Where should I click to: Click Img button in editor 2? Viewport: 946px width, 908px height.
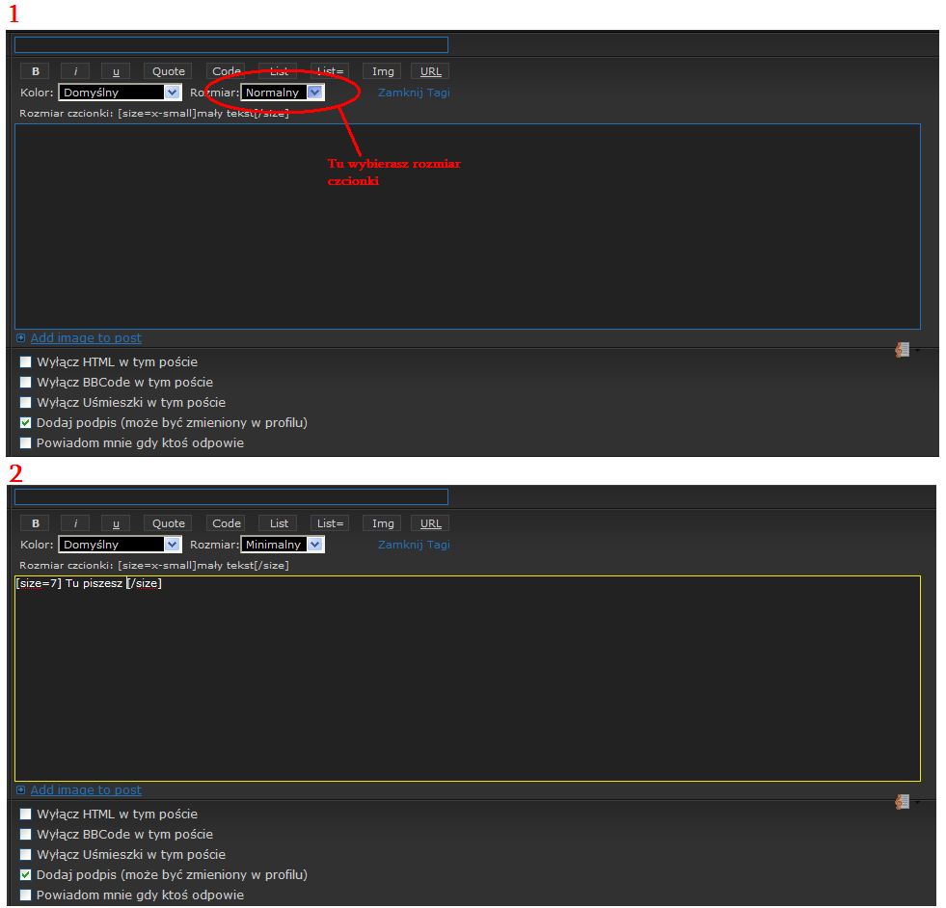coord(383,523)
